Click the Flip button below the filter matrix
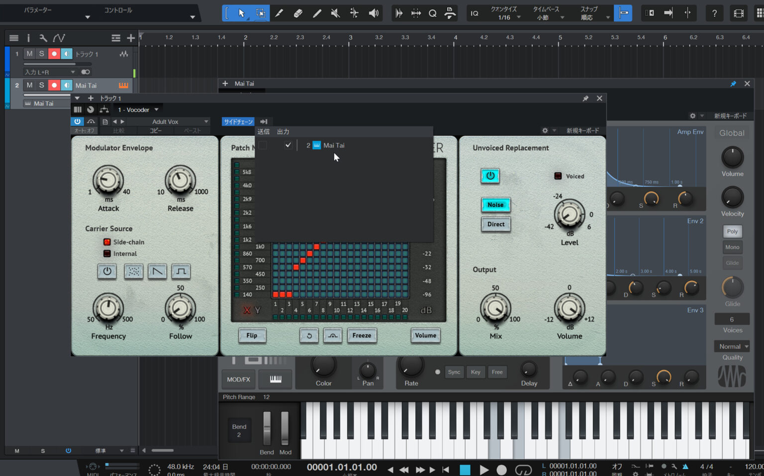This screenshot has width=764, height=476. [252, 336]
